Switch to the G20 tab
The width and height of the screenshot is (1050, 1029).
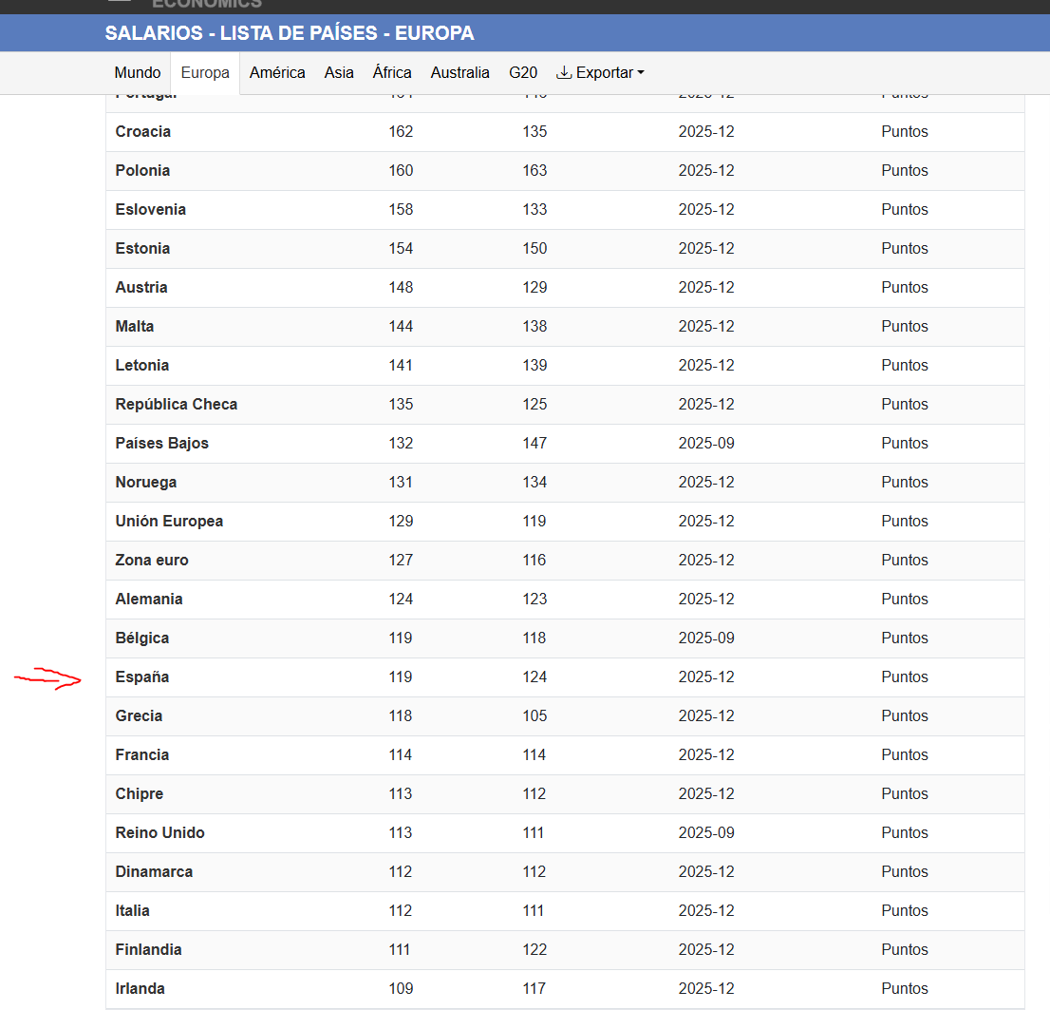pos(523,72)
